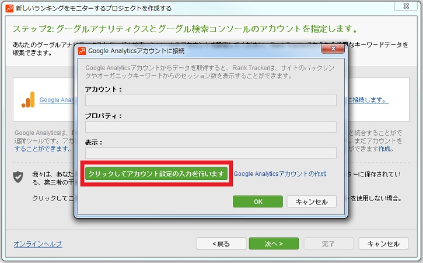This screenshot has height=263, width=423.
Task: Confirm with the green OK button
Action: (258, 202)
